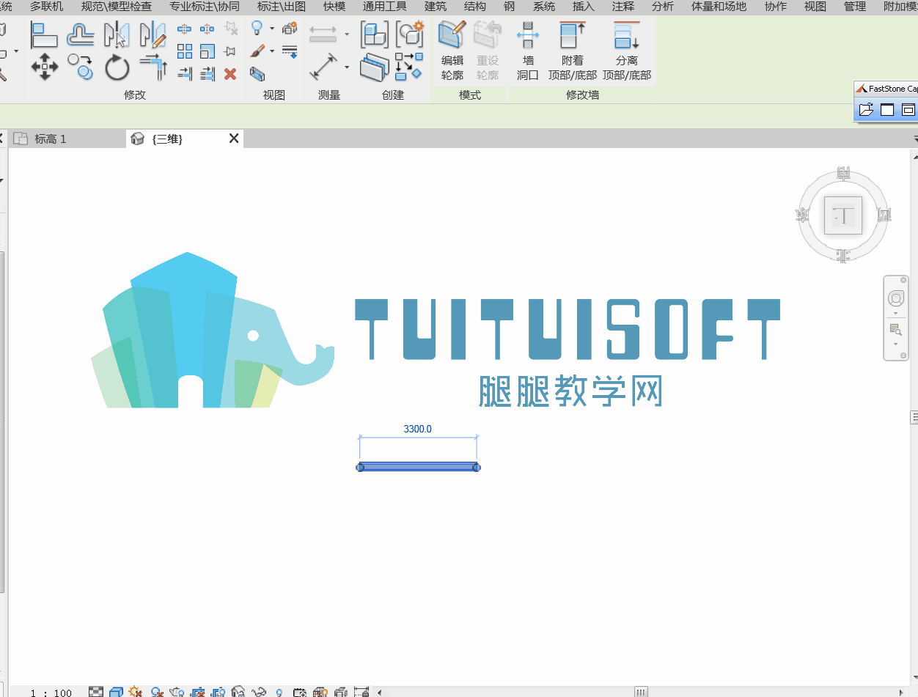Screen dimensions: 918x697
Task: Expand the steering wheel options arrow
Action: (x=895, y=314)
